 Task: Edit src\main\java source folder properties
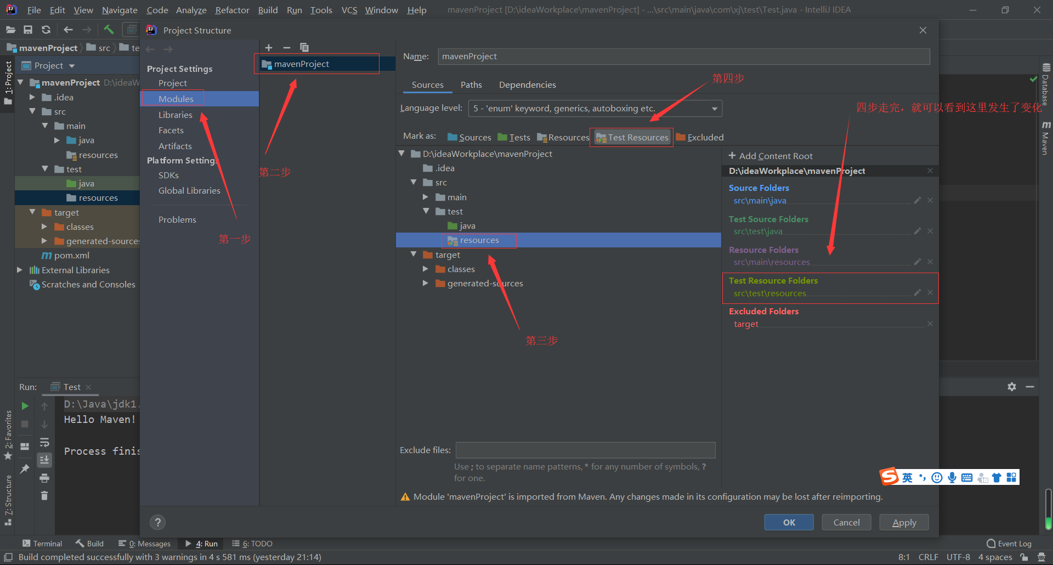tap(917, 200)
